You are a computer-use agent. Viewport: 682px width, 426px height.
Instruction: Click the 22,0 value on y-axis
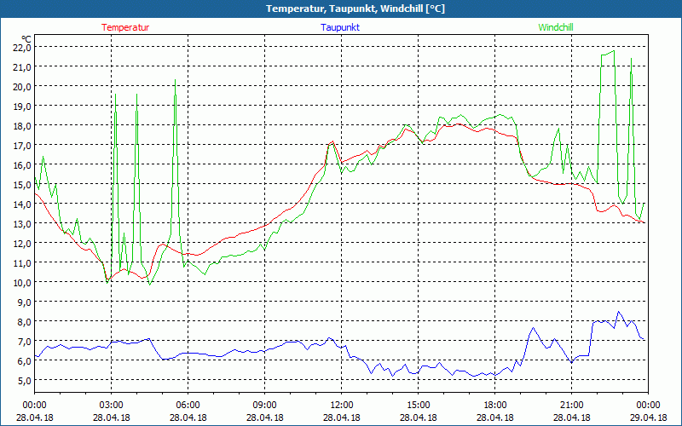pyautogui.click(x=21, y=47)
